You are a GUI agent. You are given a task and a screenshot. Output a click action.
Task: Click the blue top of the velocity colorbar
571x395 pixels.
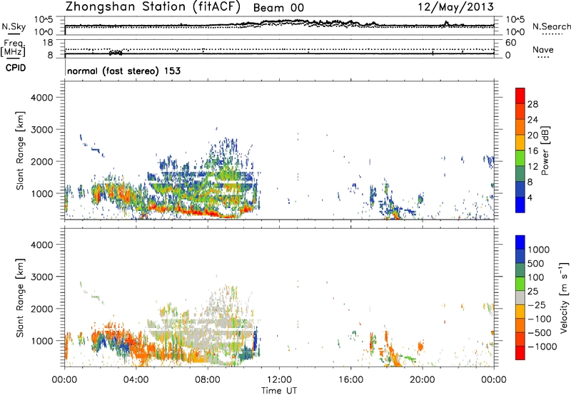[x=520, y=242]
